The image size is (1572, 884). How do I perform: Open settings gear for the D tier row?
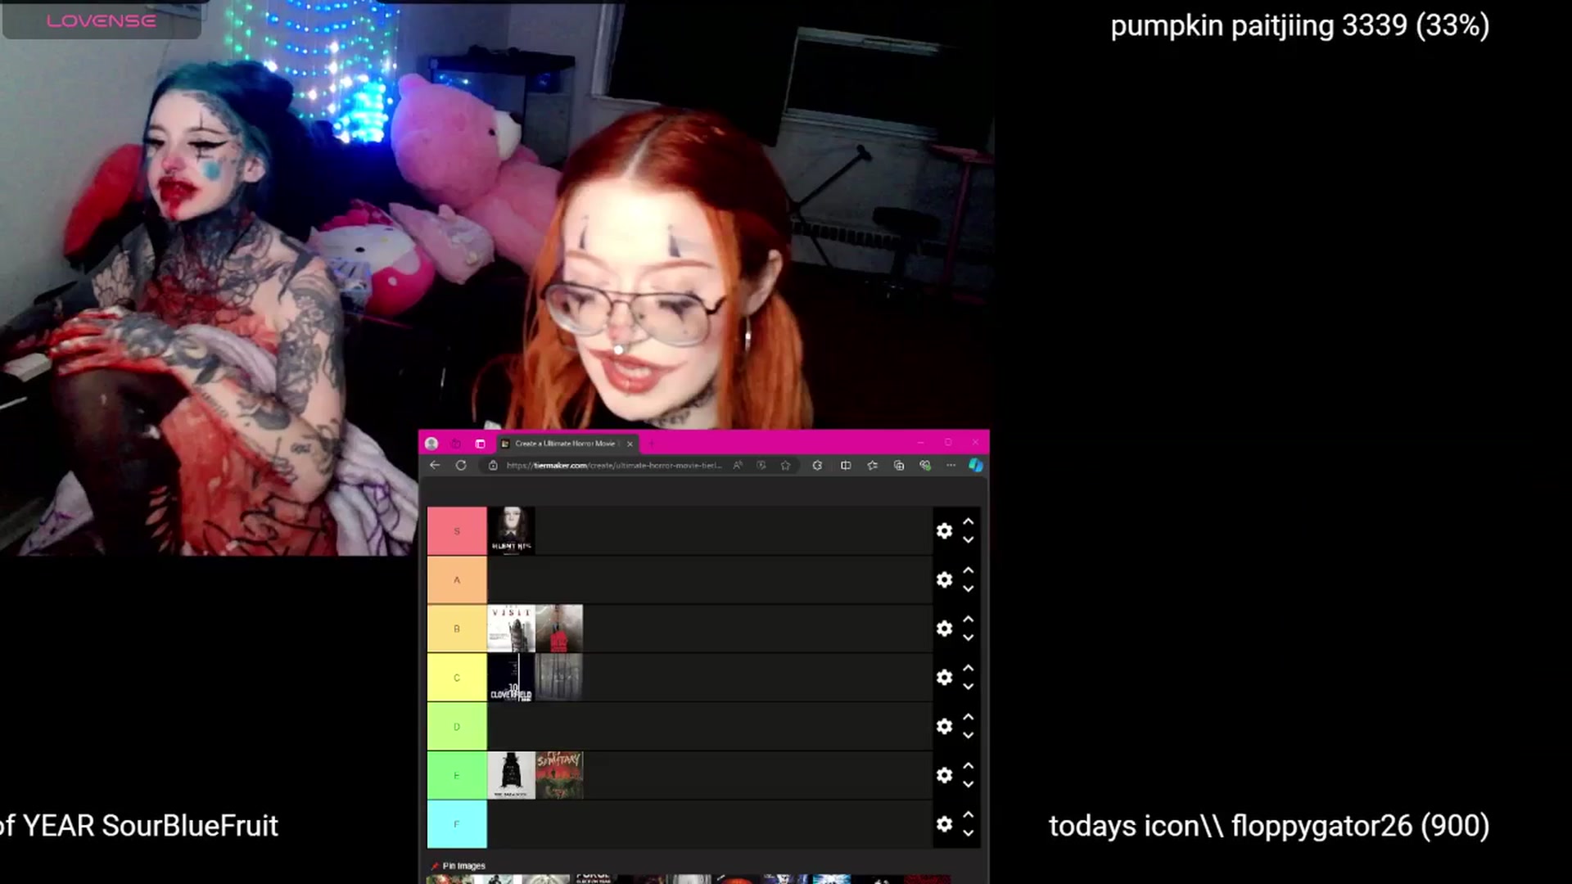pos(944,727)
